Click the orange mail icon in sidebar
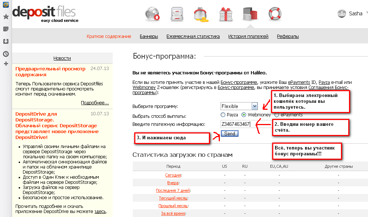This screenshot has height=217, width=368. tap(6, 4)
